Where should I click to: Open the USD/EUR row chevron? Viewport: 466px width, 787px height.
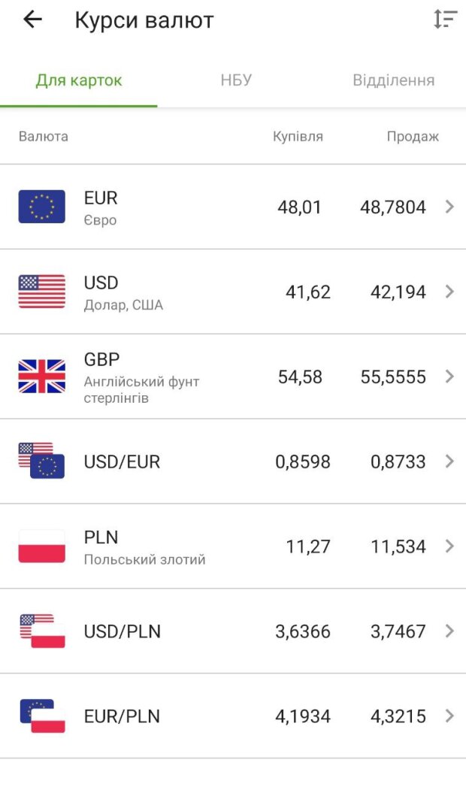click(449, 462)
